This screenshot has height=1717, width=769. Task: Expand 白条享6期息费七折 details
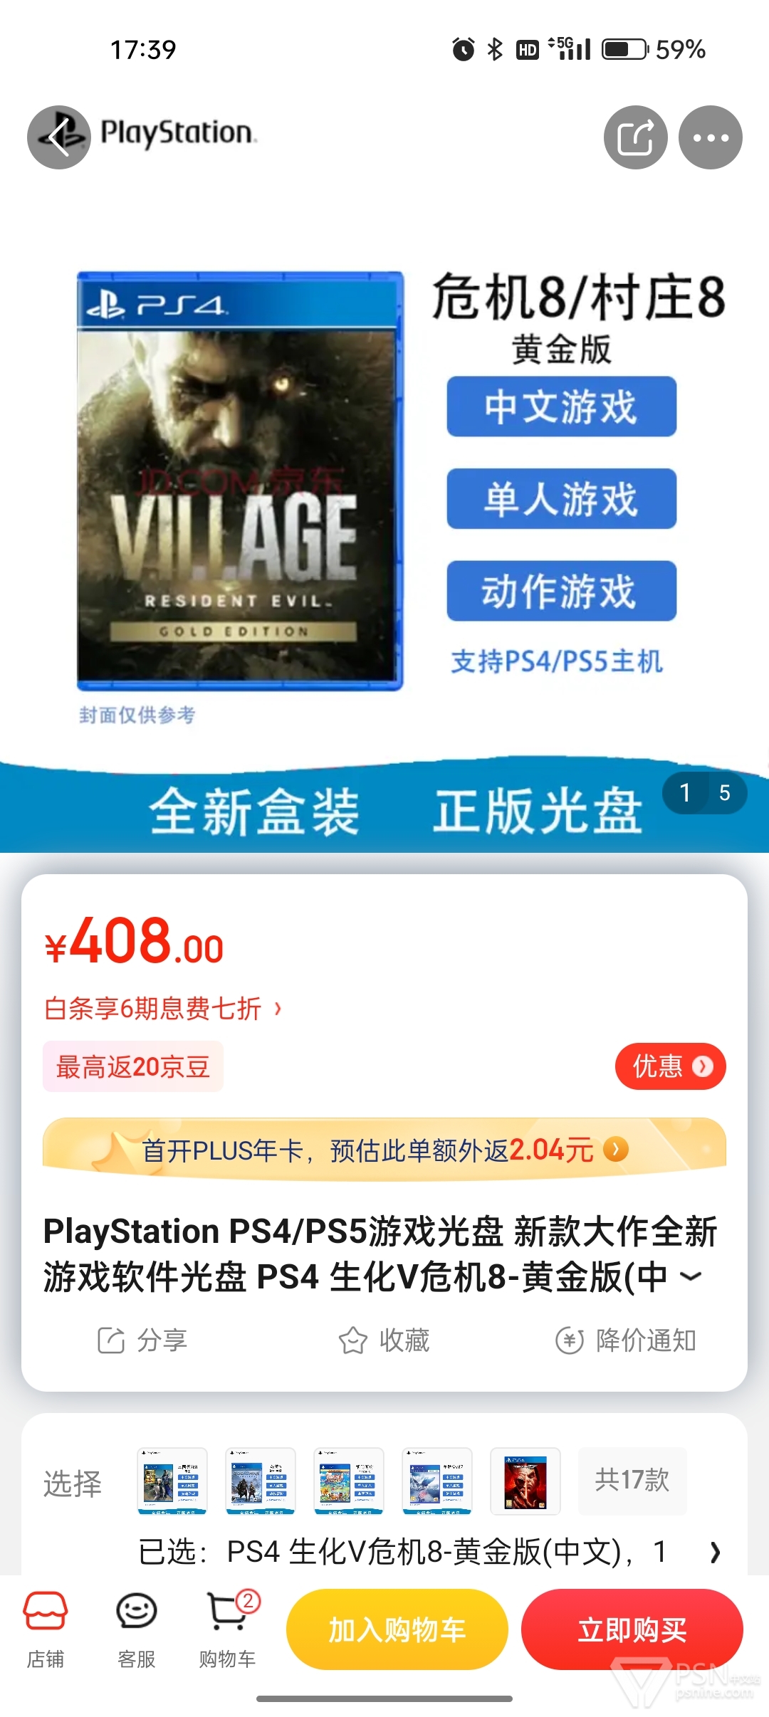click(163, 1008)
